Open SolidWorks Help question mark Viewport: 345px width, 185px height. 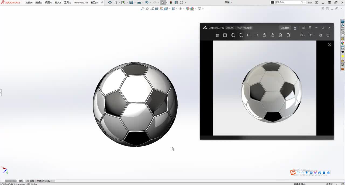coord(316,2)
